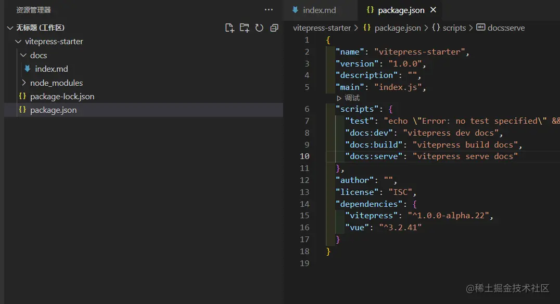Click the 调试 debug code lens
Image resolution: width=560 pixels, height=304 pixels.
(352, 98)
